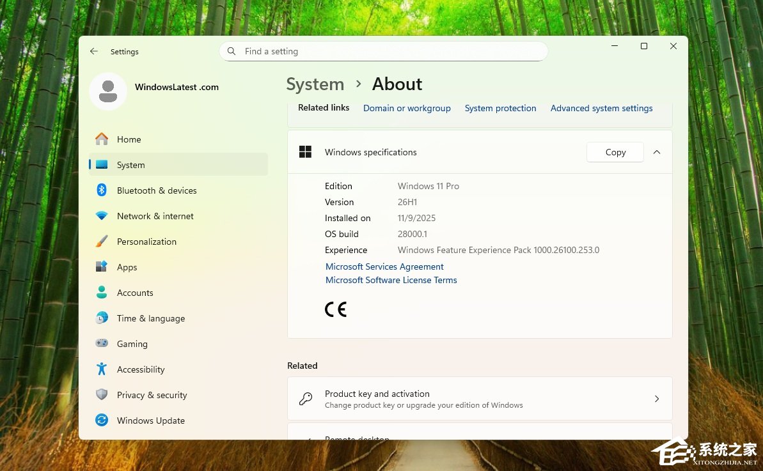763x471 pixels.
Task: Open Windows Update page
Action: (178, 420)
